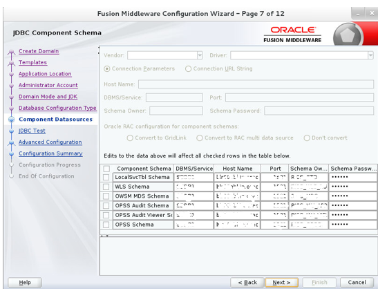Cancel the configuration wizard
The height and width of the screenshot is (291, 378).
[357, 282]
